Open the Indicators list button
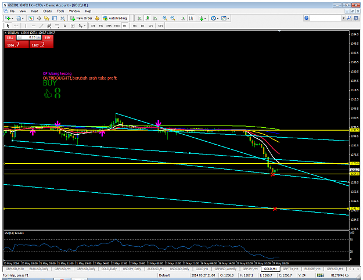Screen dimensions: 363x280 [x=201, y=18]
